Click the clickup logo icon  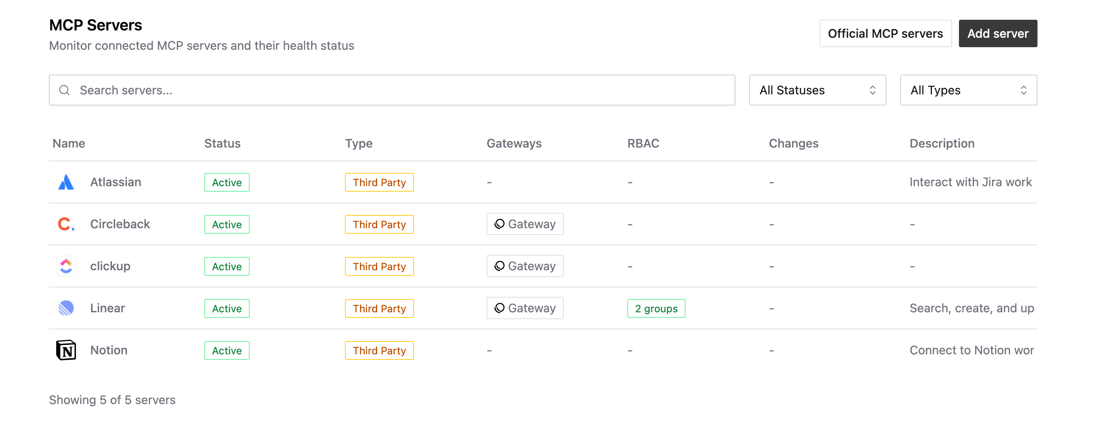point(66,266)
